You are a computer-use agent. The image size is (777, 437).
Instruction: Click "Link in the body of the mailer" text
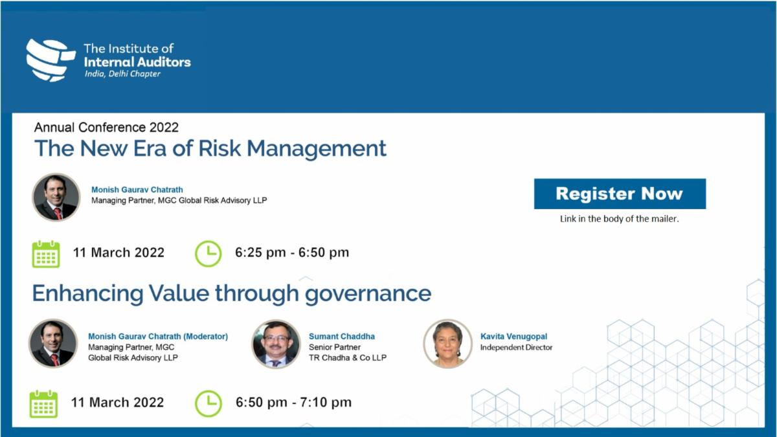coord(619,219)
